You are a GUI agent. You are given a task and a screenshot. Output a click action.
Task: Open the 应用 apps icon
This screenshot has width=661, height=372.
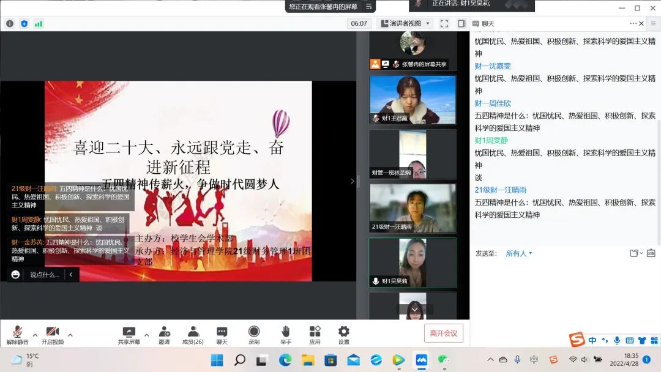tap(315, 332)
